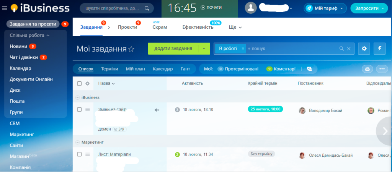392x175 pixels.
Task: Clear the task filter with X icon
Action: (x=349, y=49)
